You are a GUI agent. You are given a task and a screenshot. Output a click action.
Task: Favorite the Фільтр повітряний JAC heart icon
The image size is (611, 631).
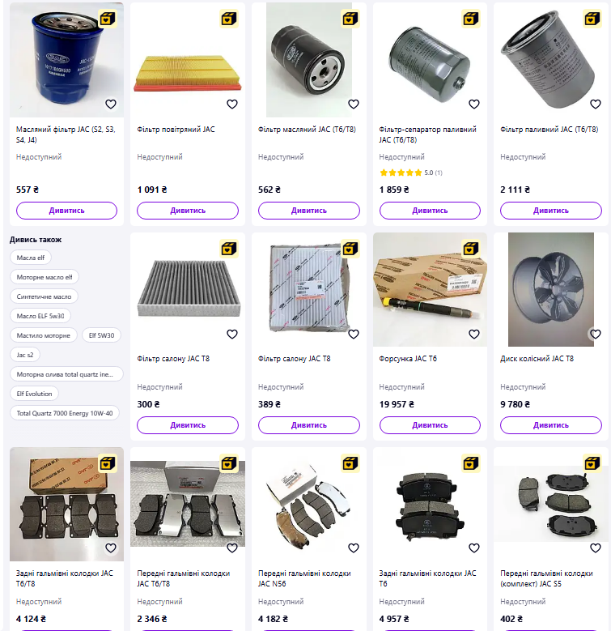point(232,104)
